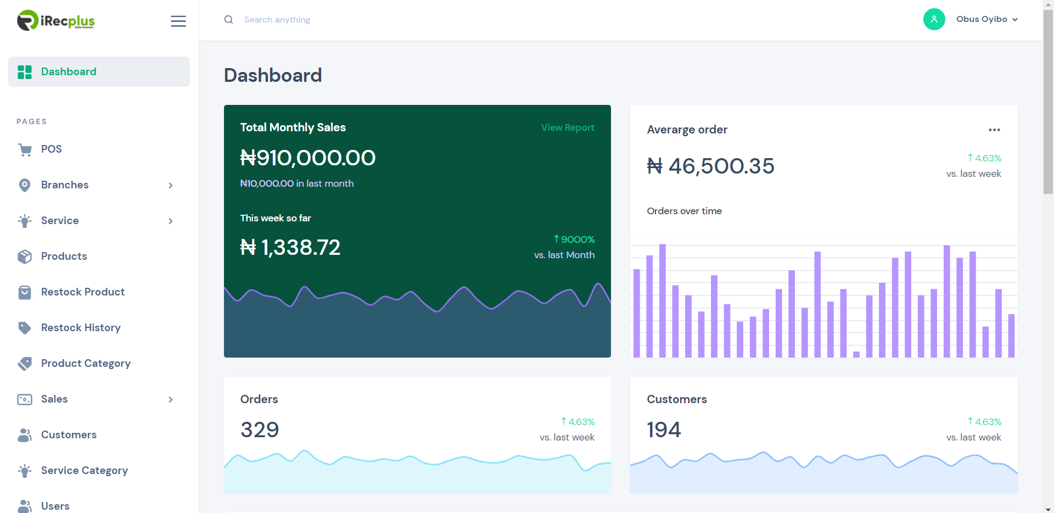Click the POS shopping cart icon
Image resolution: width=1054 pixels, height=513 pixels.
[25, 149]
